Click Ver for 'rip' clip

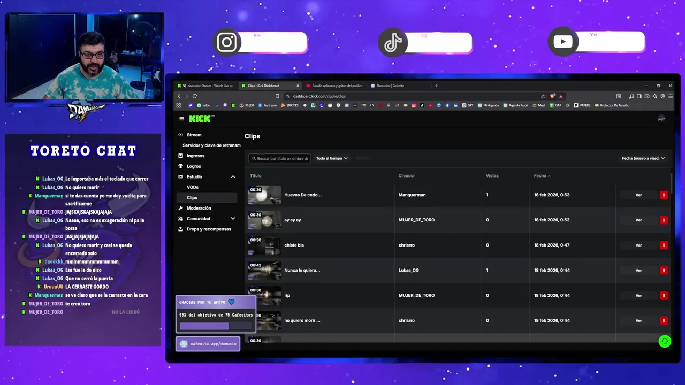coord(638,295)
